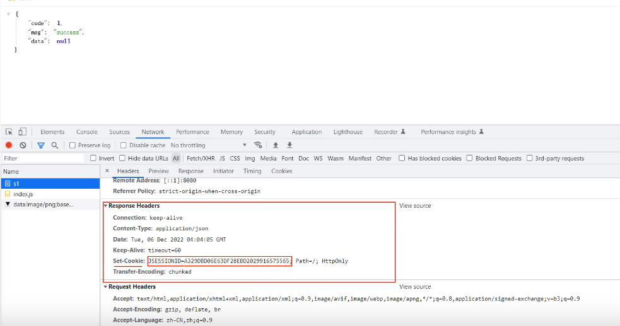Switch to the Response tab

[191, 171]
